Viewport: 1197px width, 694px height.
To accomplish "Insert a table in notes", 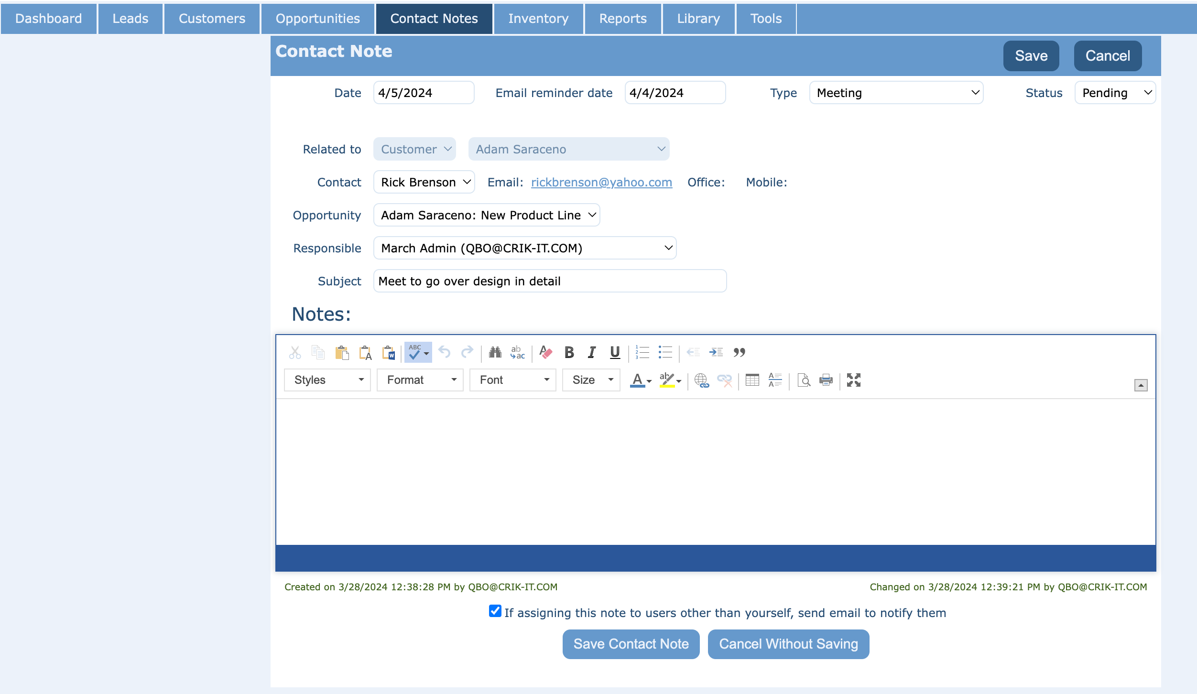I will tap(752, 380).
